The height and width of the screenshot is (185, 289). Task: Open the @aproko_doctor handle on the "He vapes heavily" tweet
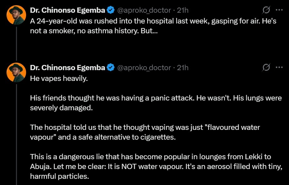pyautogui.click(x=144, y=68)
